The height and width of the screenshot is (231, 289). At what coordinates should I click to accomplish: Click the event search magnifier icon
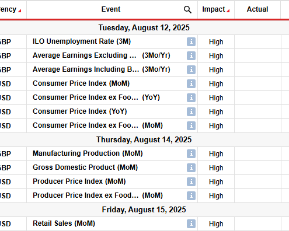[x=187, y=9]
